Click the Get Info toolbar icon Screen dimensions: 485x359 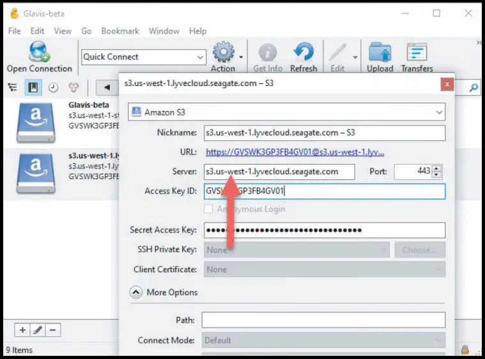(x=268, y=52)
